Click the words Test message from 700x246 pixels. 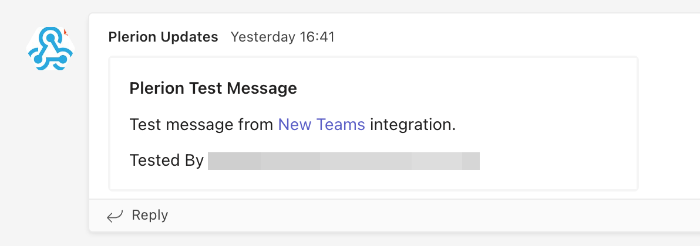[201, 125]
